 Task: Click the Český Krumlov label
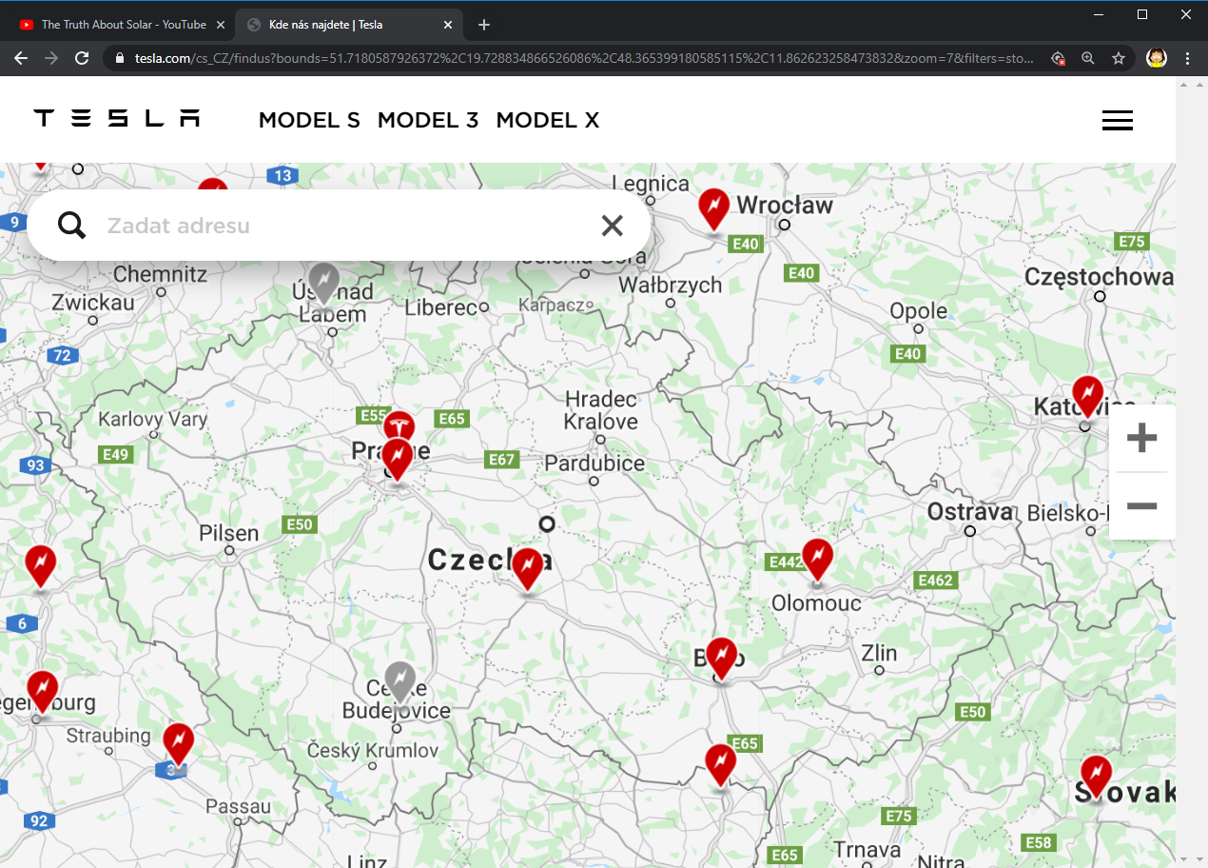click(373, 751)
